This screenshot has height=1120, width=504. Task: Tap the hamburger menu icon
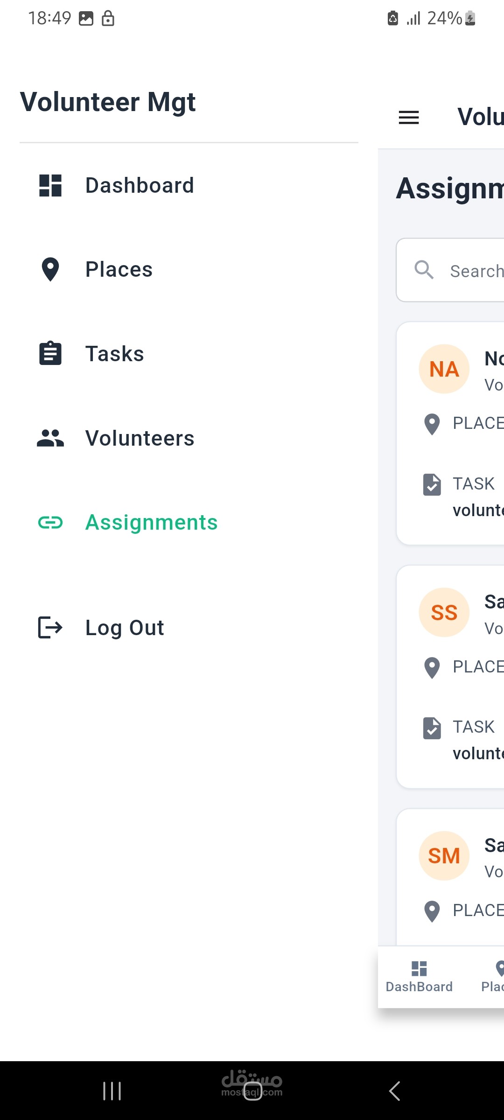(409, 117)
